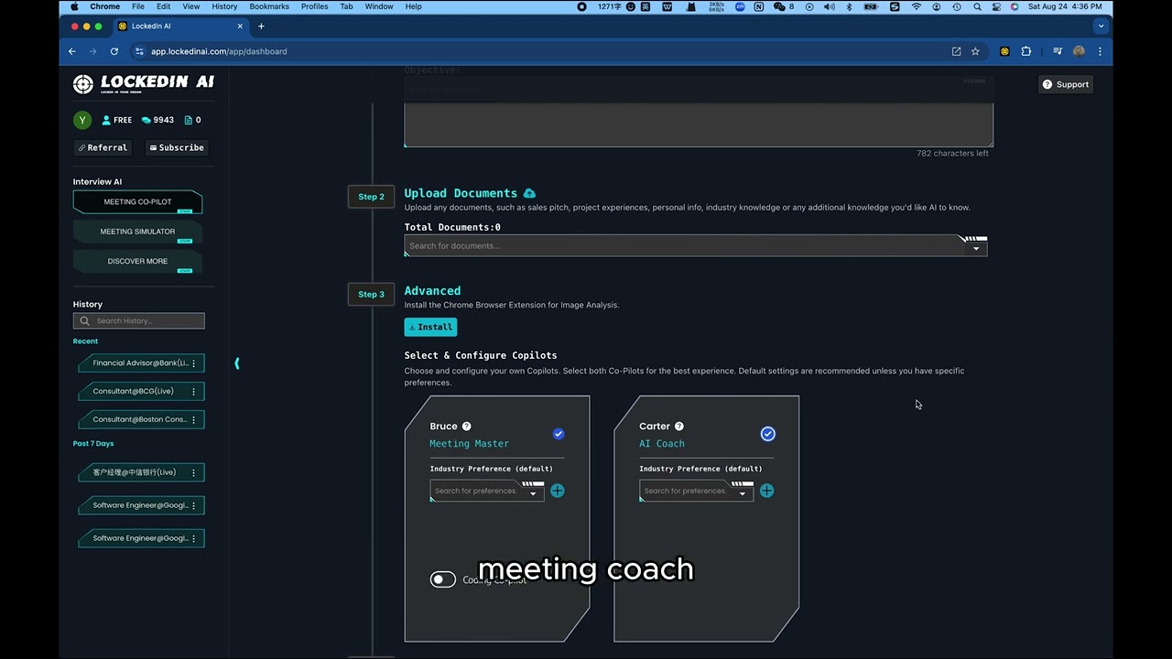Open options menu for Financial Advisor@Bank item

pos(193,363)
